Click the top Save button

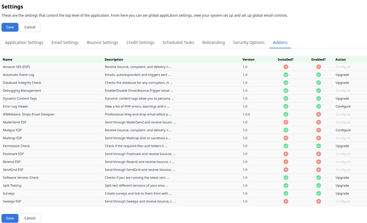tap(10, 27)
